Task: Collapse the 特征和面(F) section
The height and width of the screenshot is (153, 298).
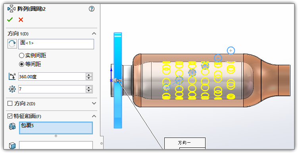Action: [94, 116]
